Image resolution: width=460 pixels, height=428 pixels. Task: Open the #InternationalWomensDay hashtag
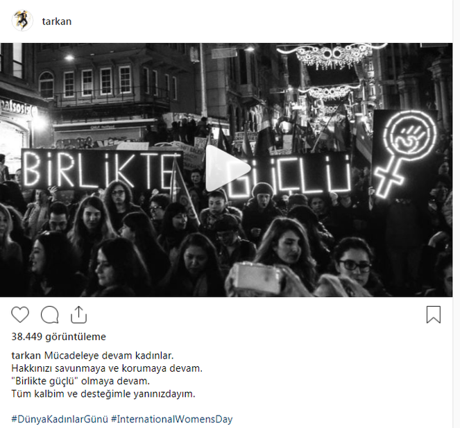click(x=171, y=419)
